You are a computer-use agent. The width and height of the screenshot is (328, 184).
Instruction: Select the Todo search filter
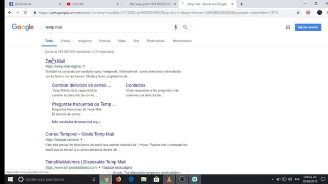[49, 41]
